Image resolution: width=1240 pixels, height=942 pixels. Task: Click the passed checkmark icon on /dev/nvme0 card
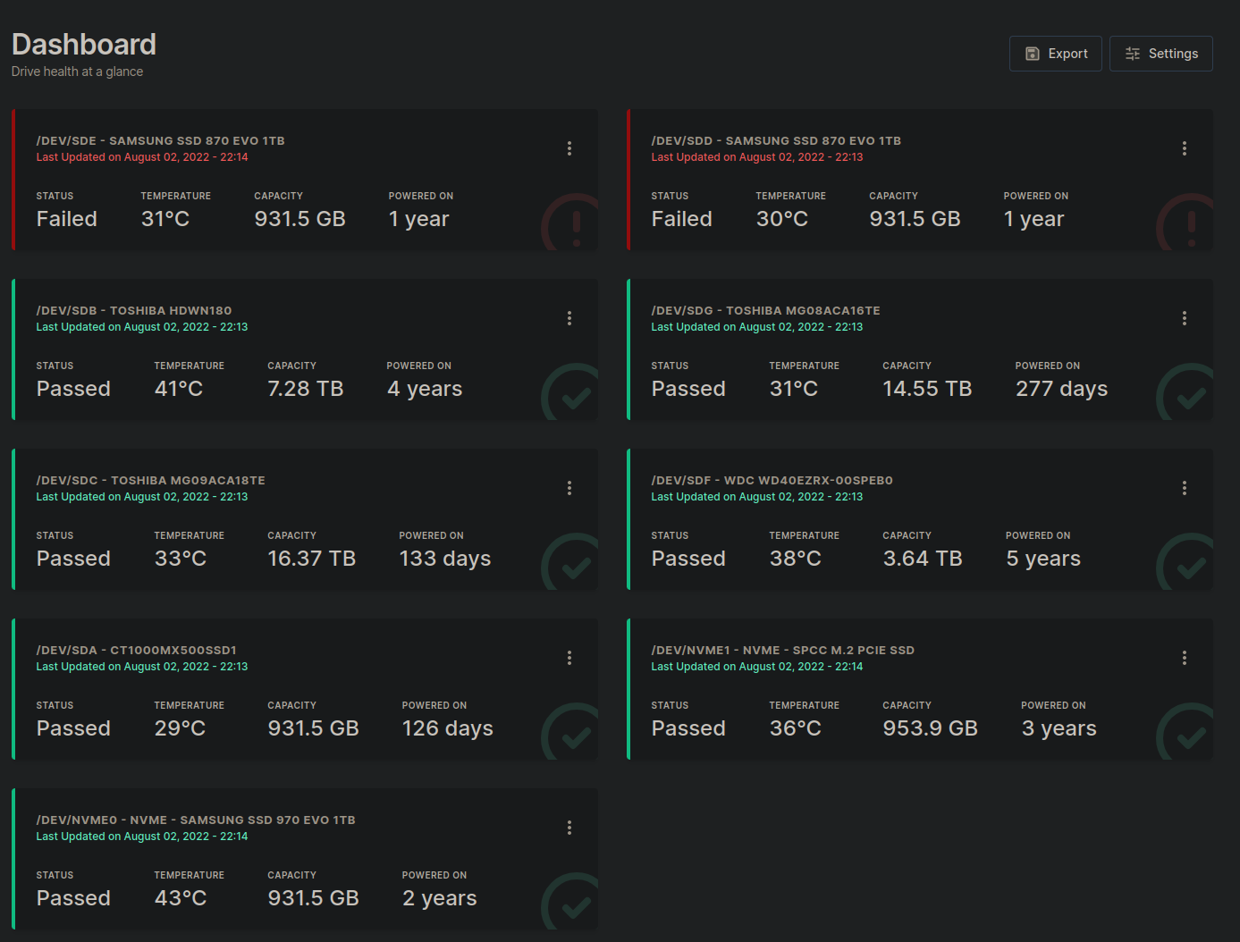(x=570, y=902)
